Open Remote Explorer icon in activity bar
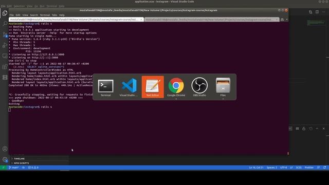This screenshot has width=329, height=185. point(5,56)
